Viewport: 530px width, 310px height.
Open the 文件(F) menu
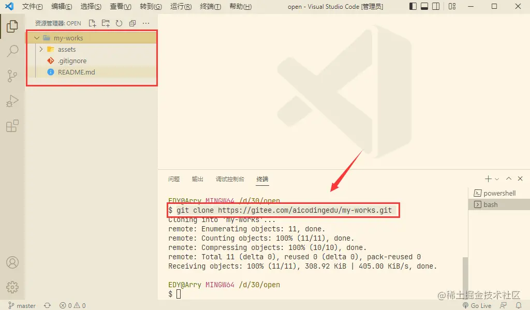[x=33, y=6]
